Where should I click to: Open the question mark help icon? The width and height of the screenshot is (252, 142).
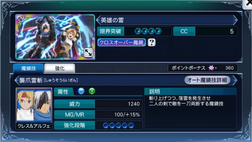(152, 42)
